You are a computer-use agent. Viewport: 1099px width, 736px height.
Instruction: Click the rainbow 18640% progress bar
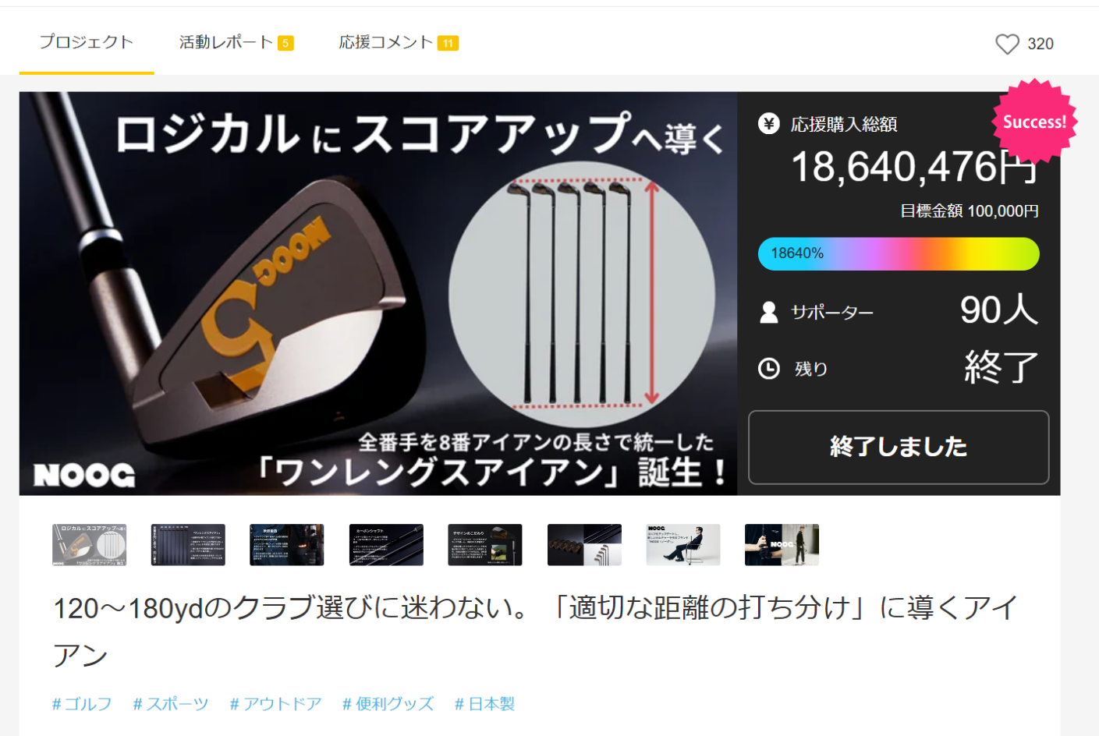899,254
